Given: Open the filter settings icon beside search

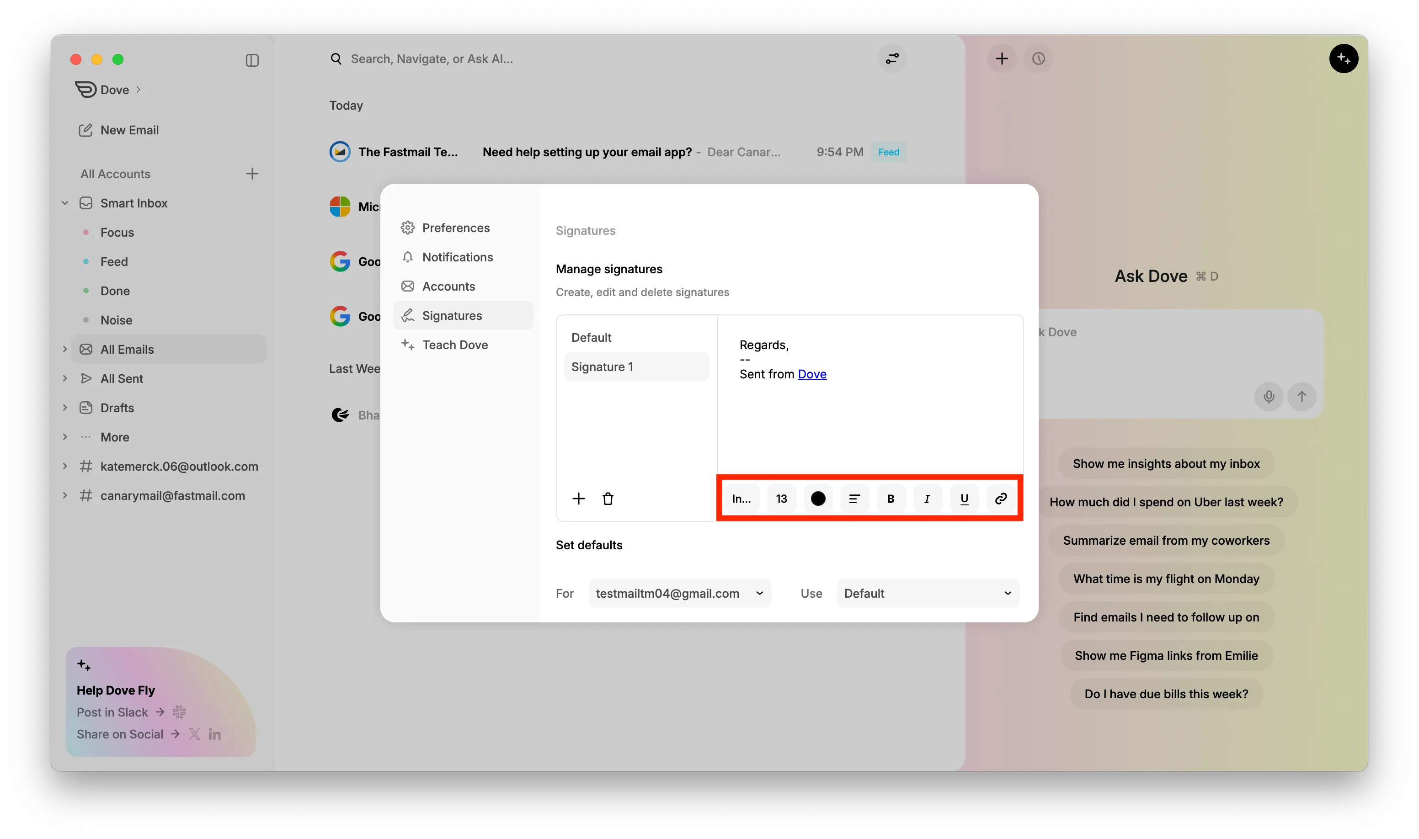Looking at the screenshot, I should coord(892,59).
